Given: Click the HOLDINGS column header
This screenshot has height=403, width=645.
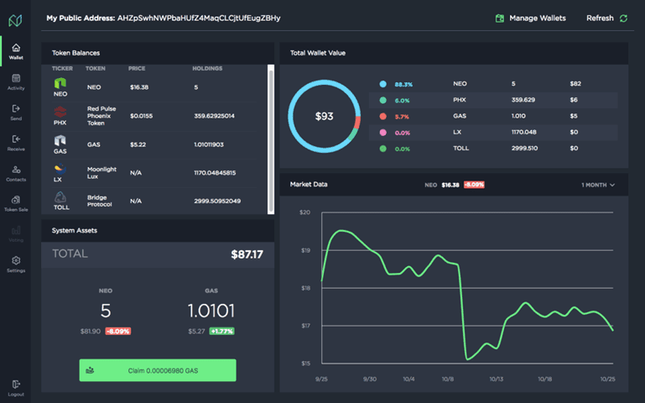Looking at the screenshot, I should click(207, 68).
